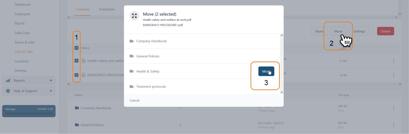
Task: Uncheck the Health-safety-and-welfare file checkbox
Action: [x=76, y=61]
